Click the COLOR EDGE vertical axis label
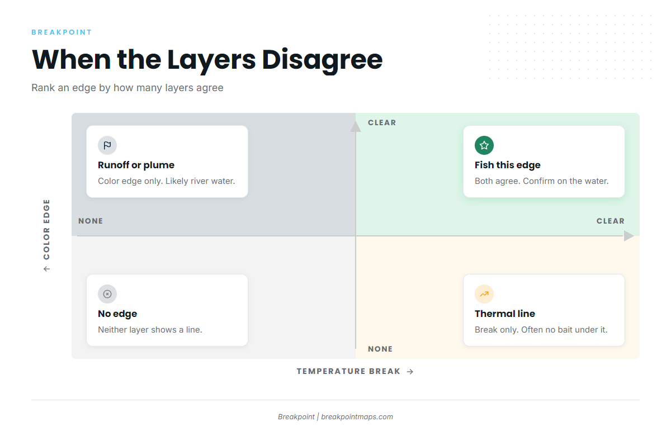The height and width of the screenshot is (436, 671). coord(46,229)
